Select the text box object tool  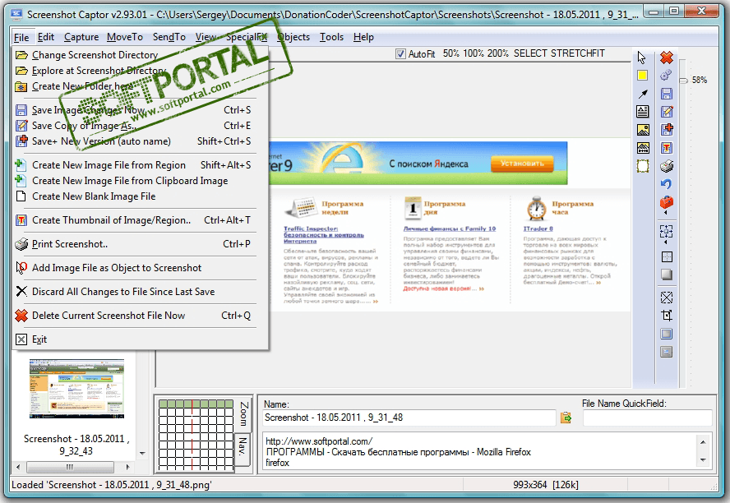643,112
